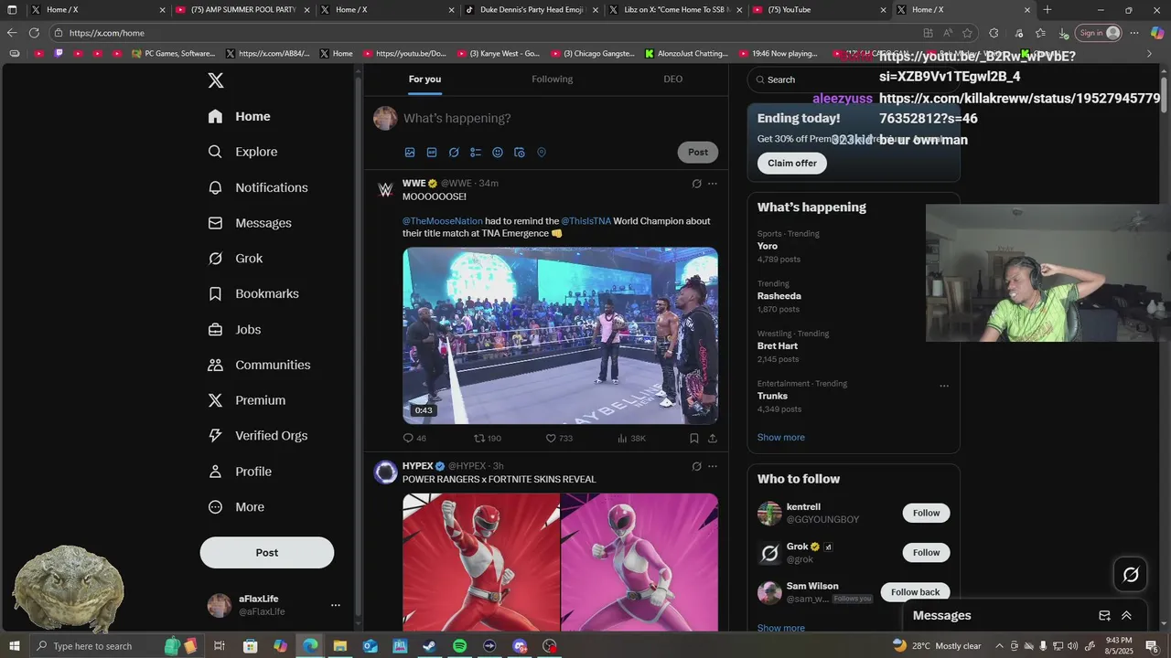
Task: Open Grok in the sidebar
Action: (235, 259)
